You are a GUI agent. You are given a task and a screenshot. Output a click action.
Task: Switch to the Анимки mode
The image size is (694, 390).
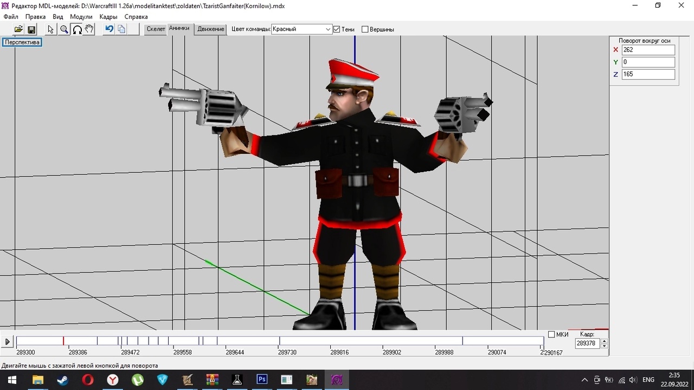tap(179, 29)
